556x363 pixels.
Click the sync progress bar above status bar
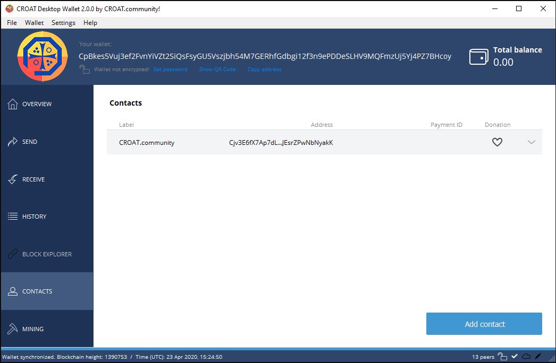278,349
